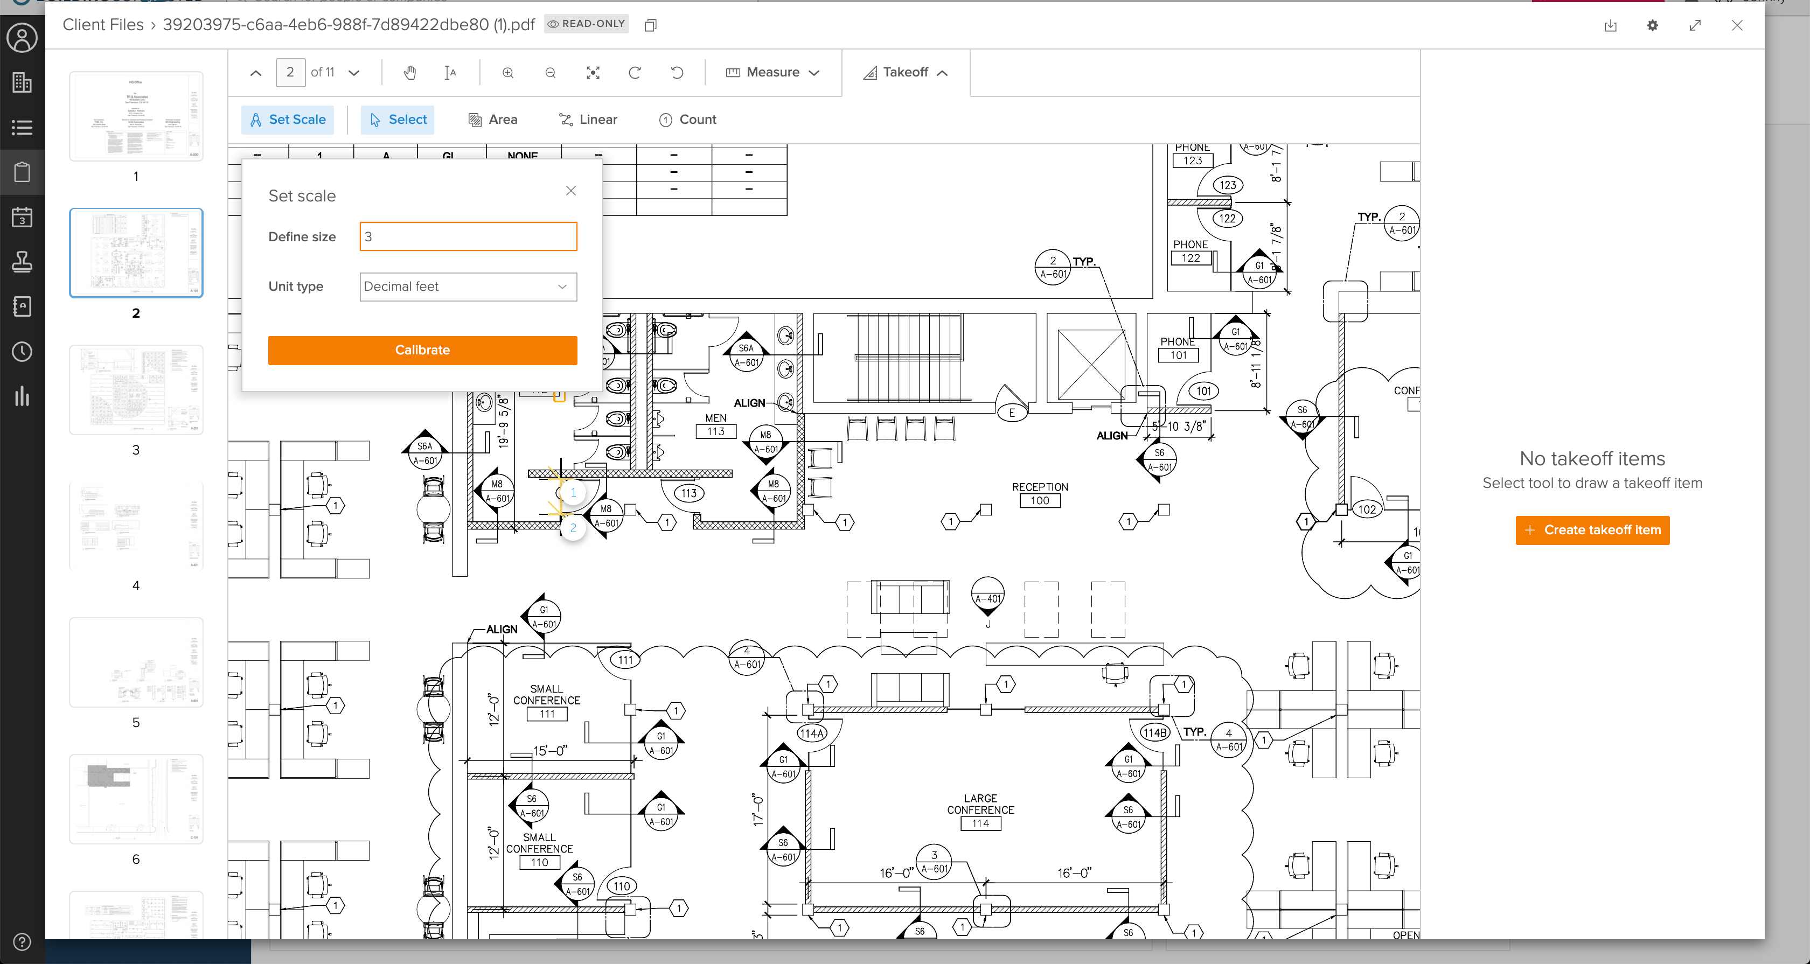Open calendar icon in left sidebar
The image size is (1810, 964).
point(22,217)
